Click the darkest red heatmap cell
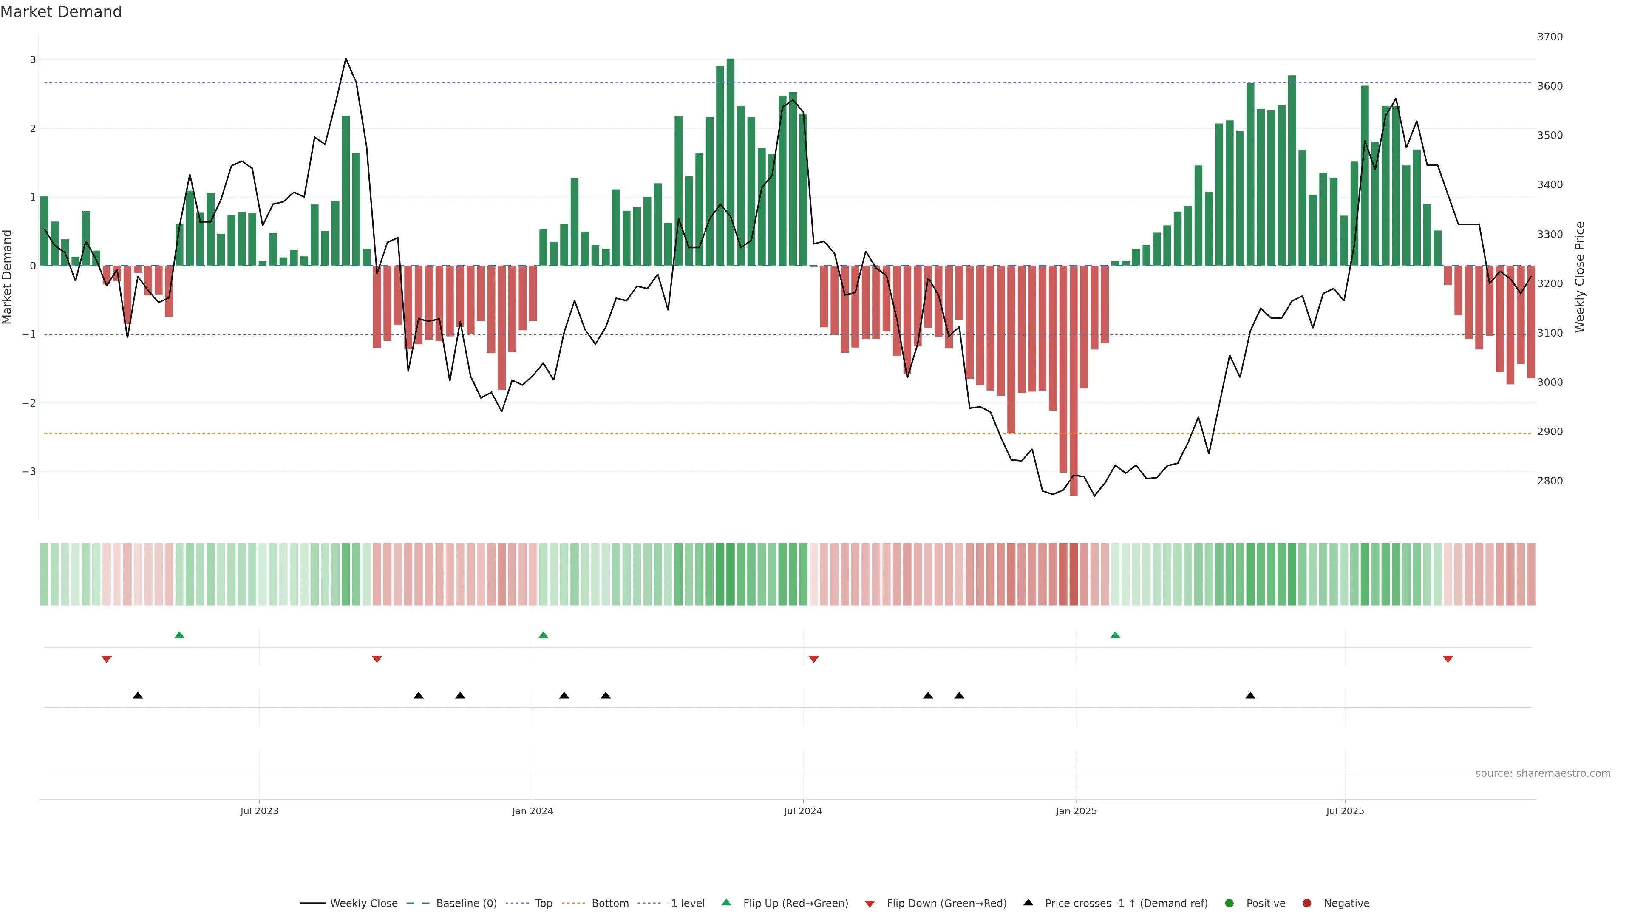The height and width of the screenshot is (918, 1632). pyautogui.click(x=1073, y=574)
